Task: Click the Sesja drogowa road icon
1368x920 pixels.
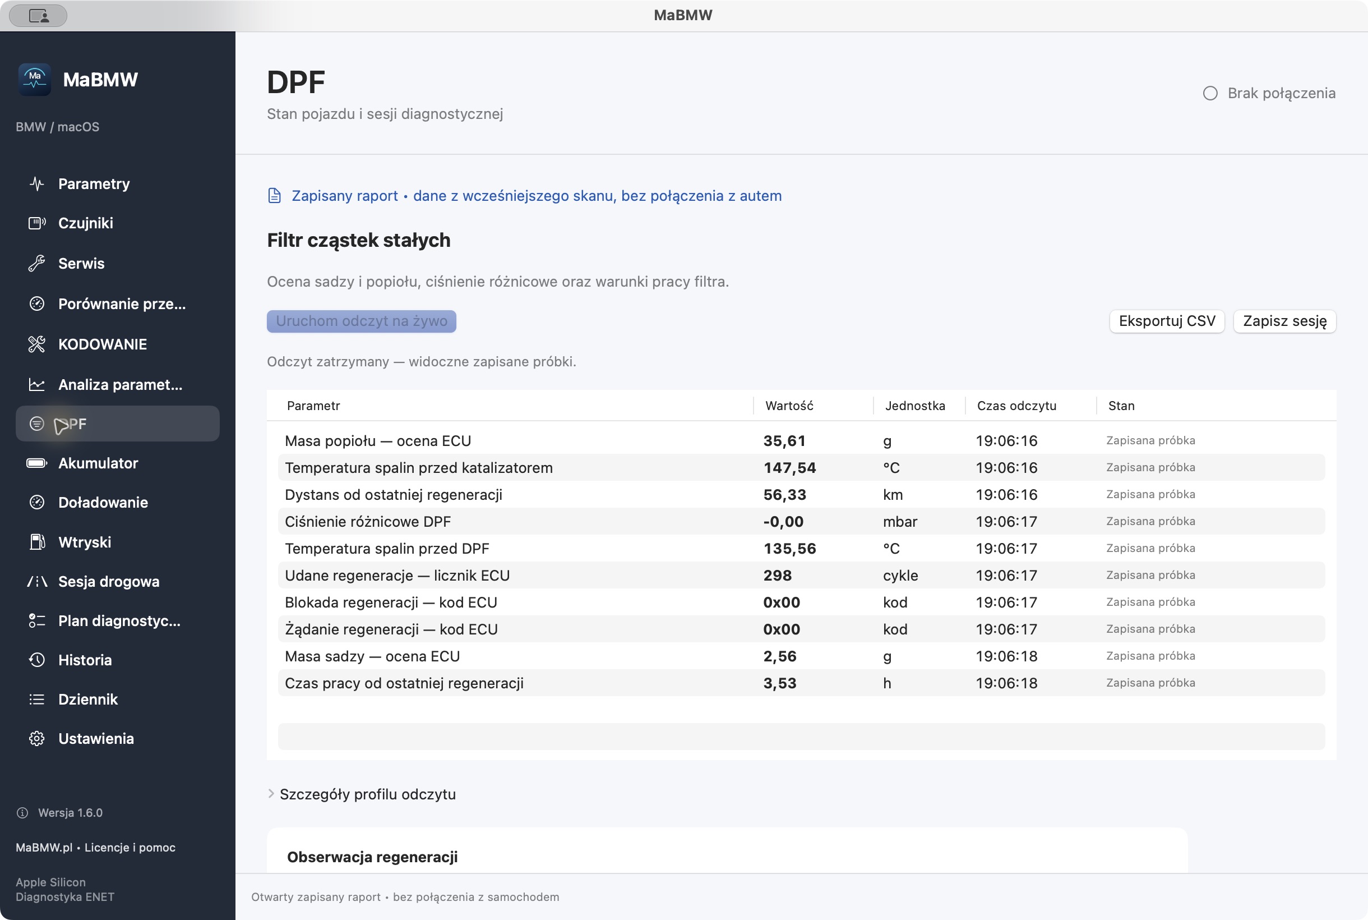Action: (x=36, y=582)
